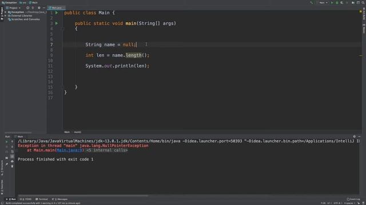Click the Restore layout icon in Run panel
The height and width of the screenshot is (205, 366).
(x=6, y=158)
